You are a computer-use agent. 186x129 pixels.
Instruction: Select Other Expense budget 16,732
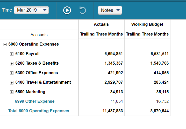162,101
